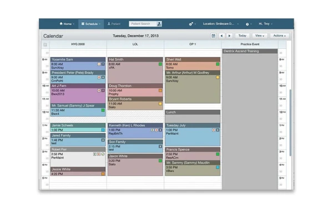Click the green status square on Sheri Wall

[218, 64]
